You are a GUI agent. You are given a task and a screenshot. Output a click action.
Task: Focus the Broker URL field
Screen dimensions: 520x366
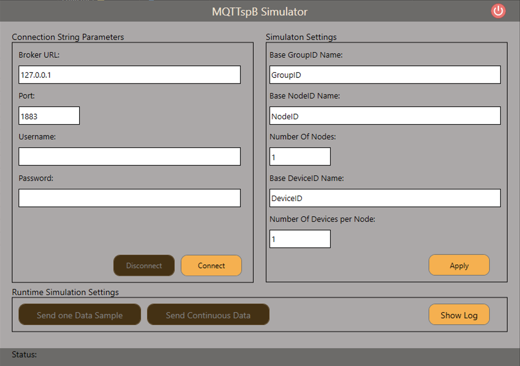129,75
